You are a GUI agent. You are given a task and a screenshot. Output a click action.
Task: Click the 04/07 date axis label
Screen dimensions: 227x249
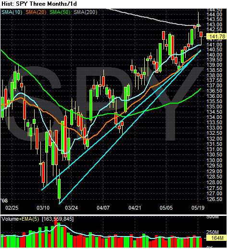103,208
